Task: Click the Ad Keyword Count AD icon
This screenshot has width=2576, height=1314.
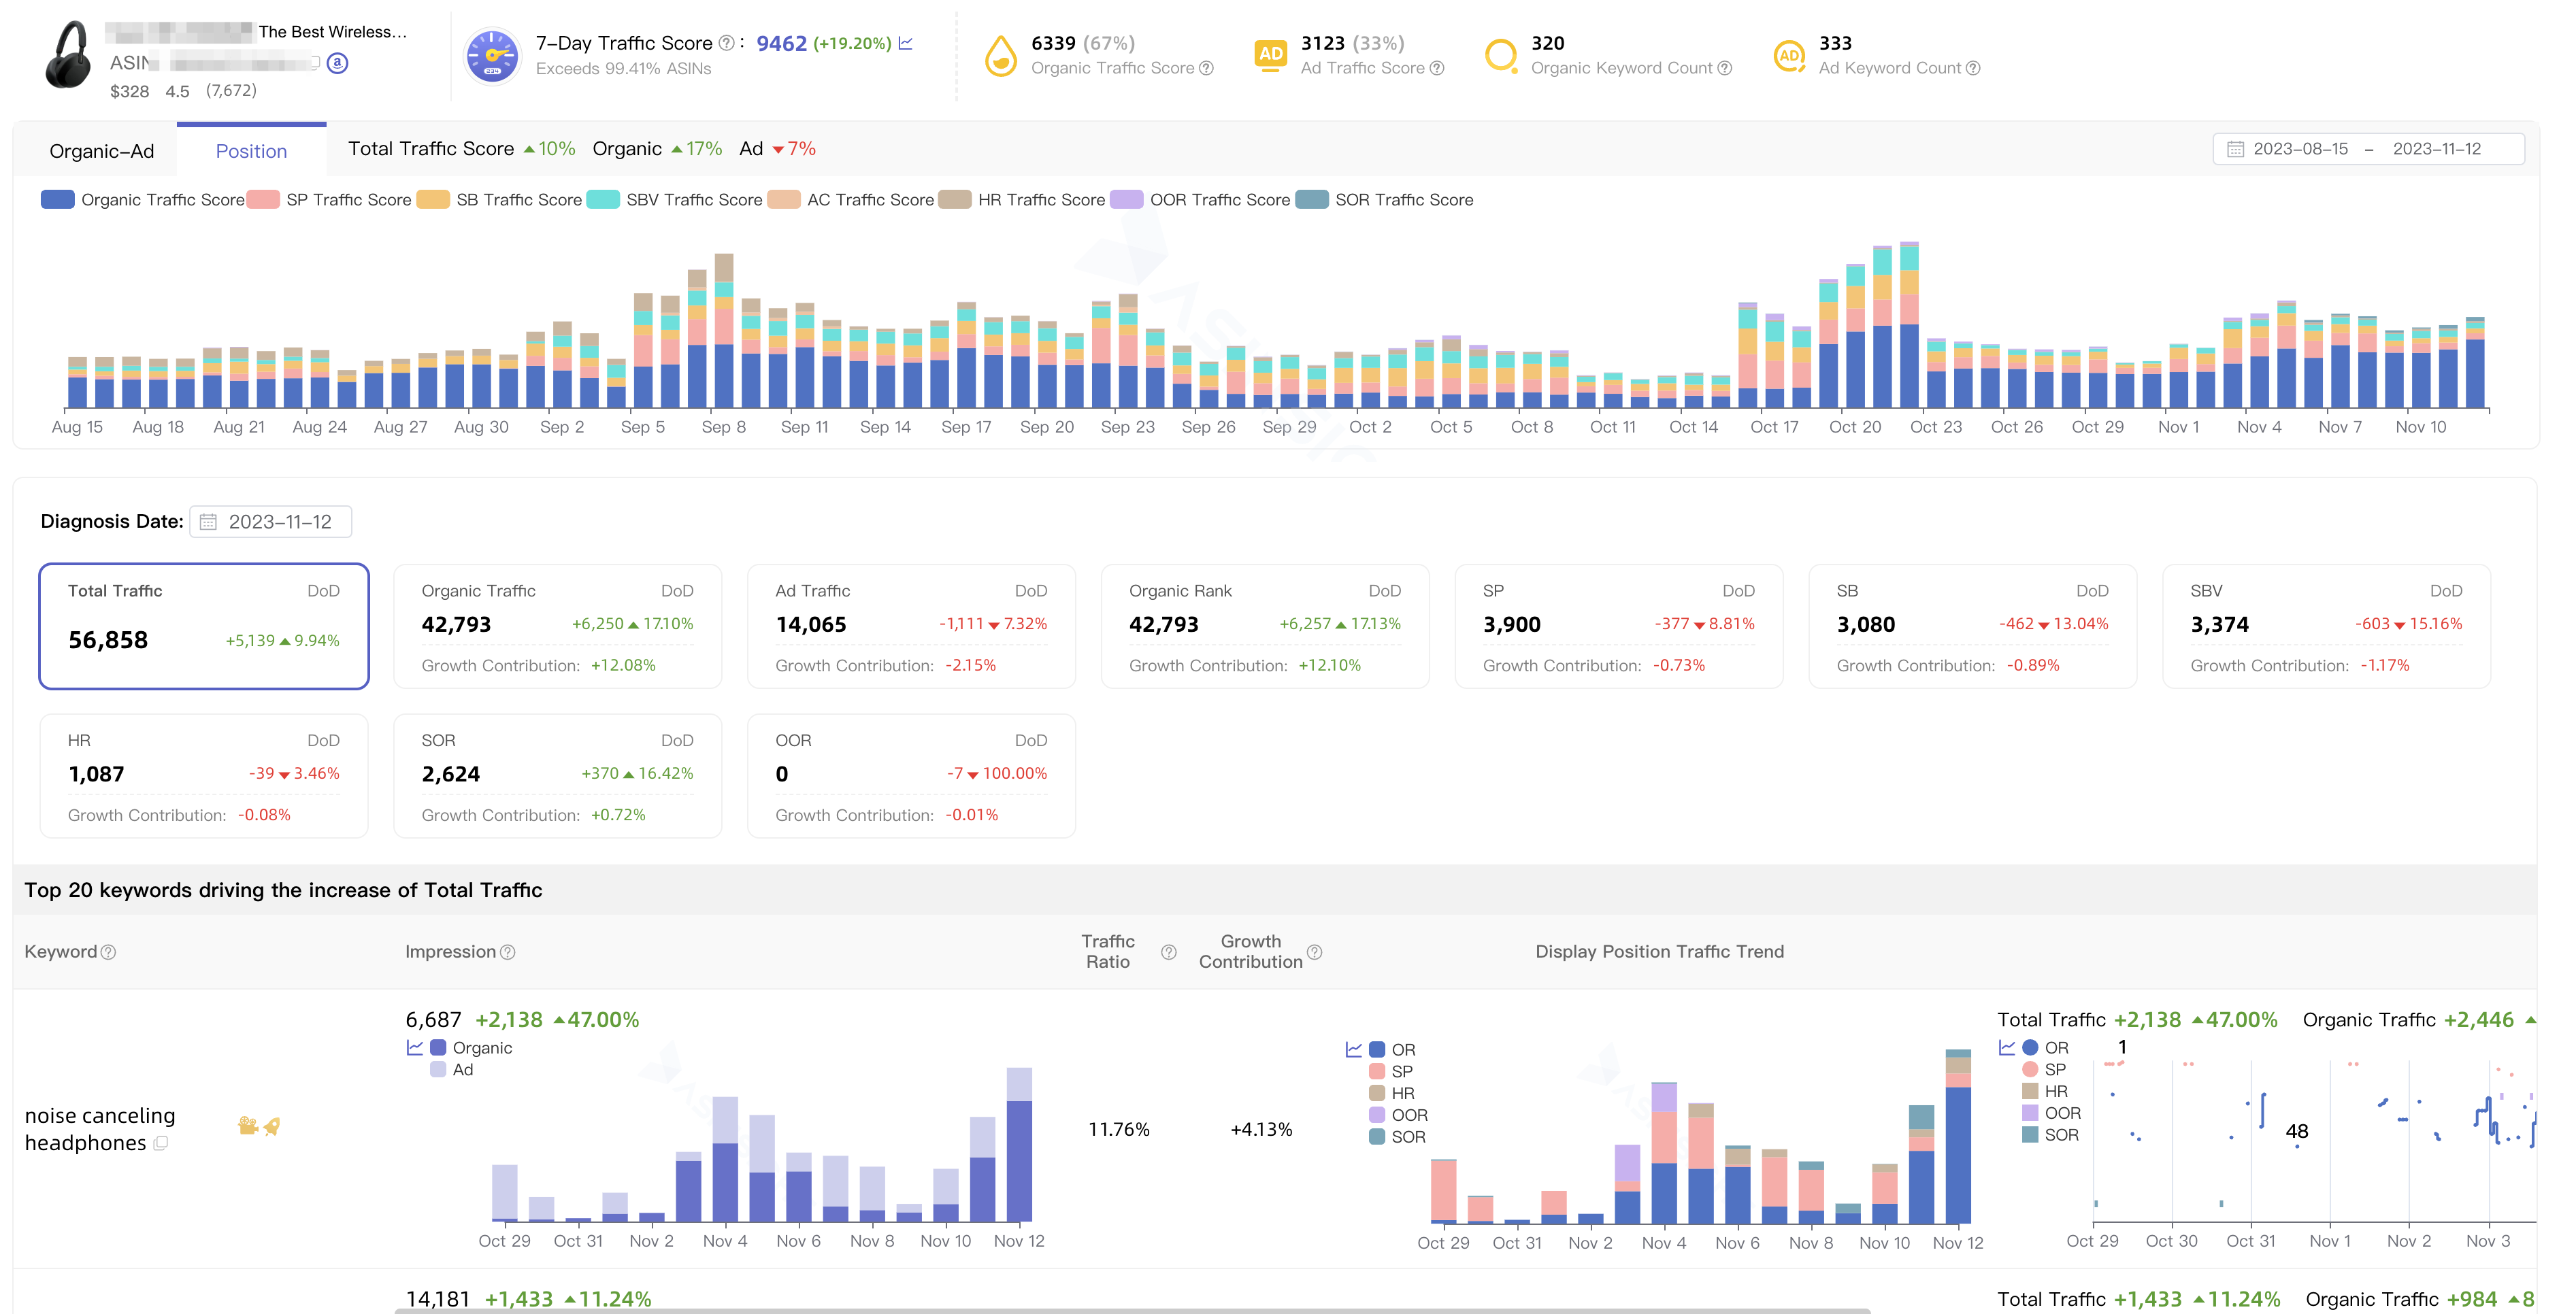Action: point(1789,56)
